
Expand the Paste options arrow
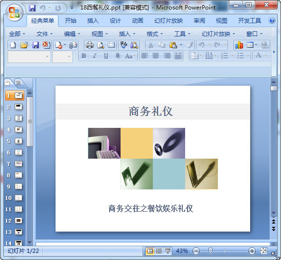click(x=181, y=45)
